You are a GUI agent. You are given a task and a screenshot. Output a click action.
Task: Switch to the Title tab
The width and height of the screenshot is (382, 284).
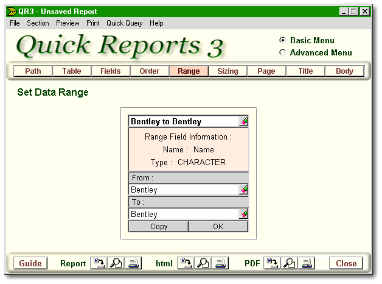pos(305,71)
